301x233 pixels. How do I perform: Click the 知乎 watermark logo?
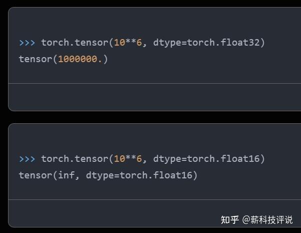230,220
